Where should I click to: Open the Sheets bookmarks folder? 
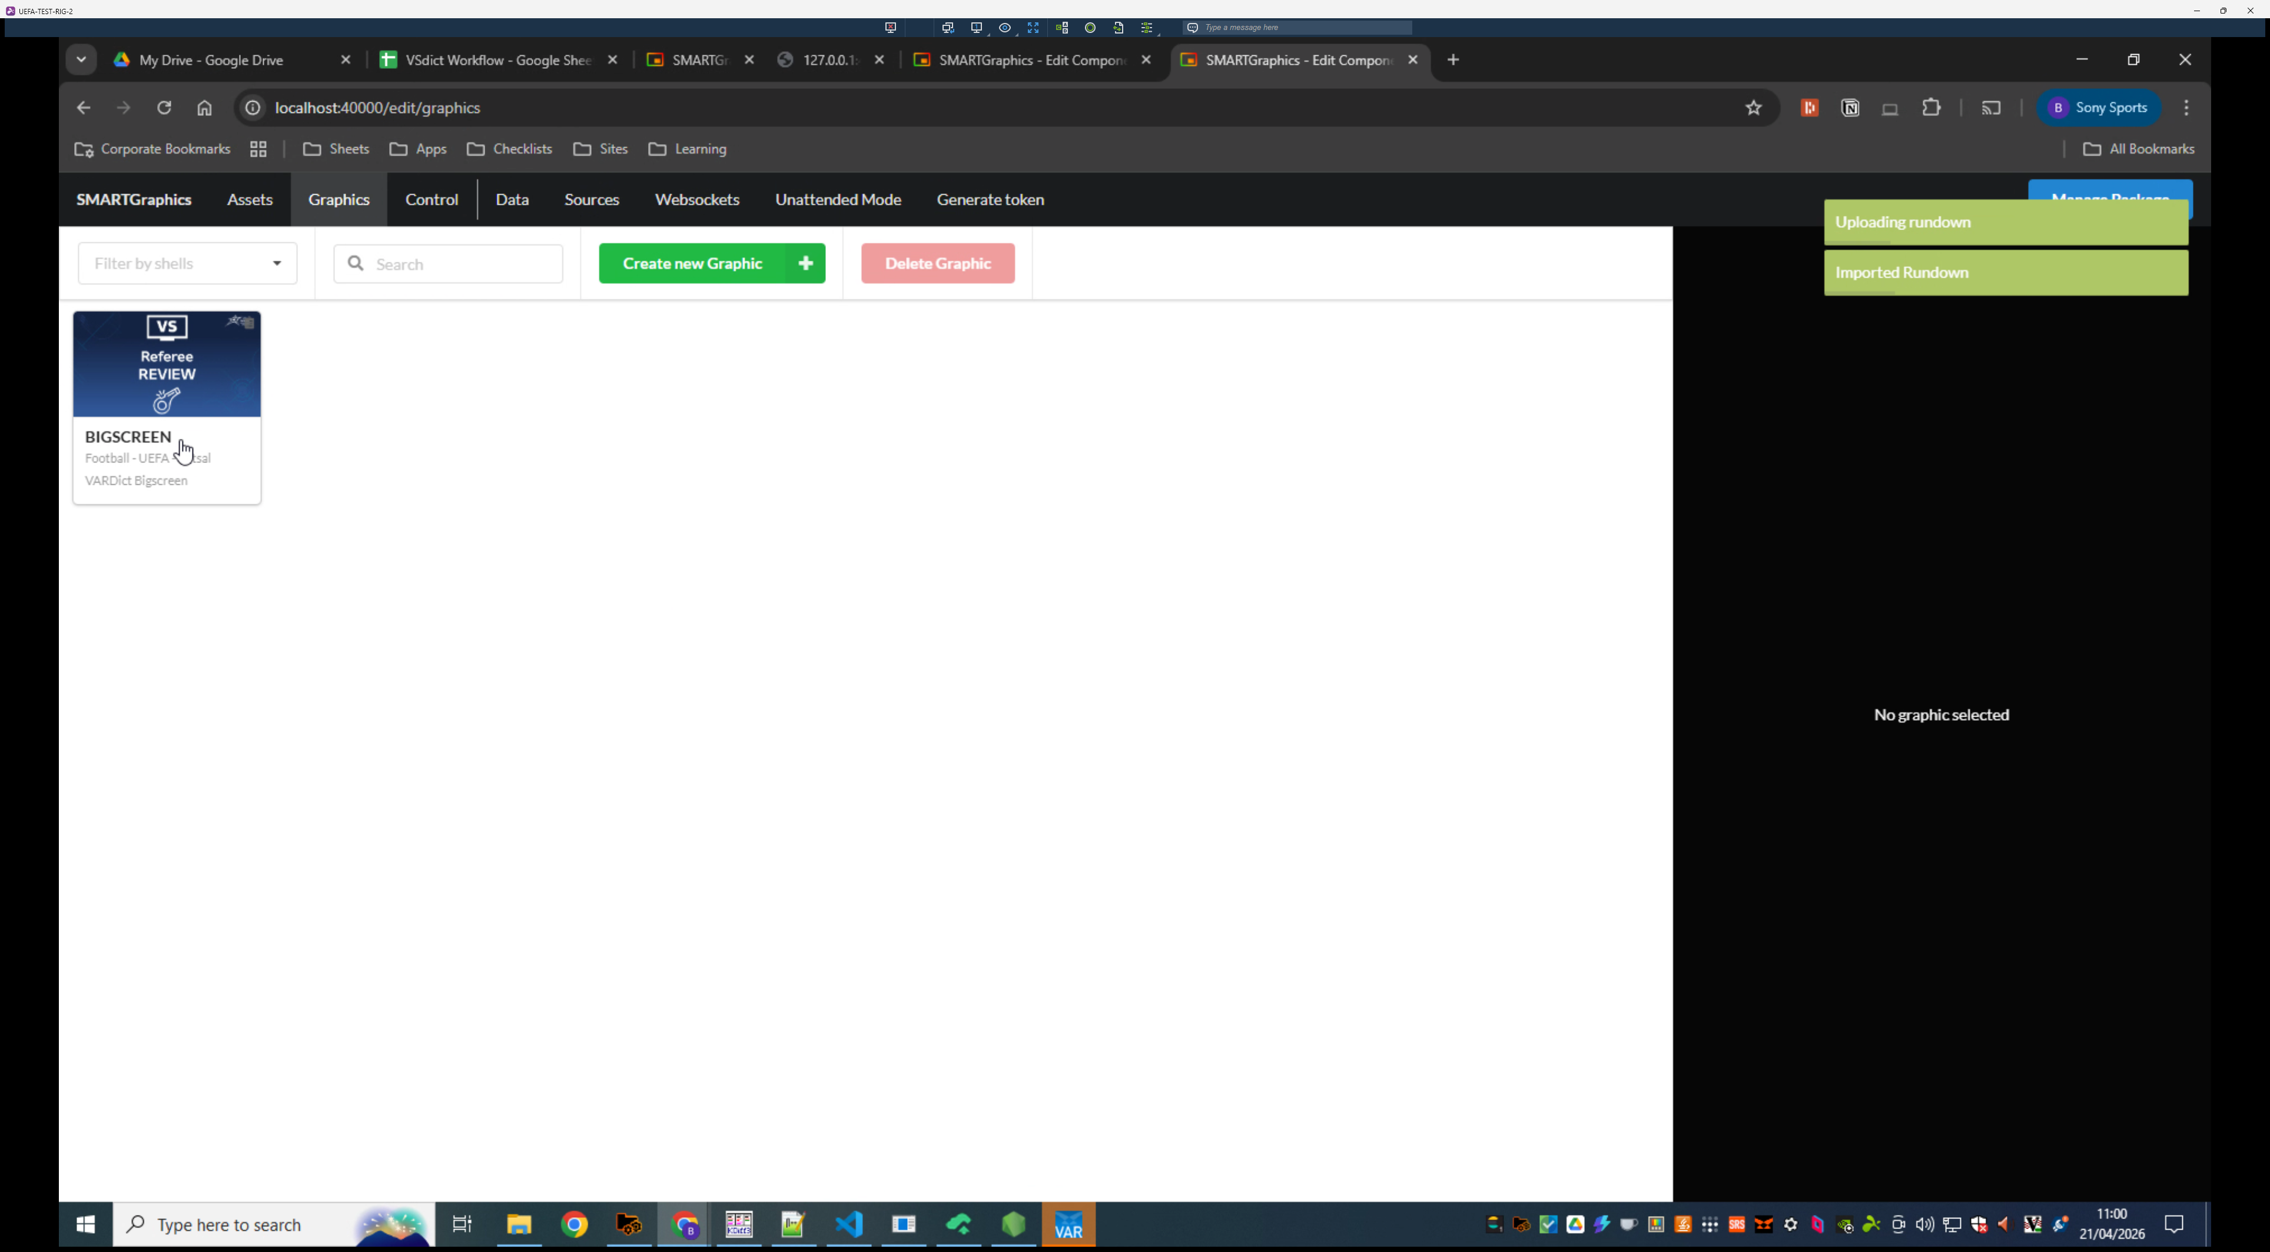click(336, 149)
